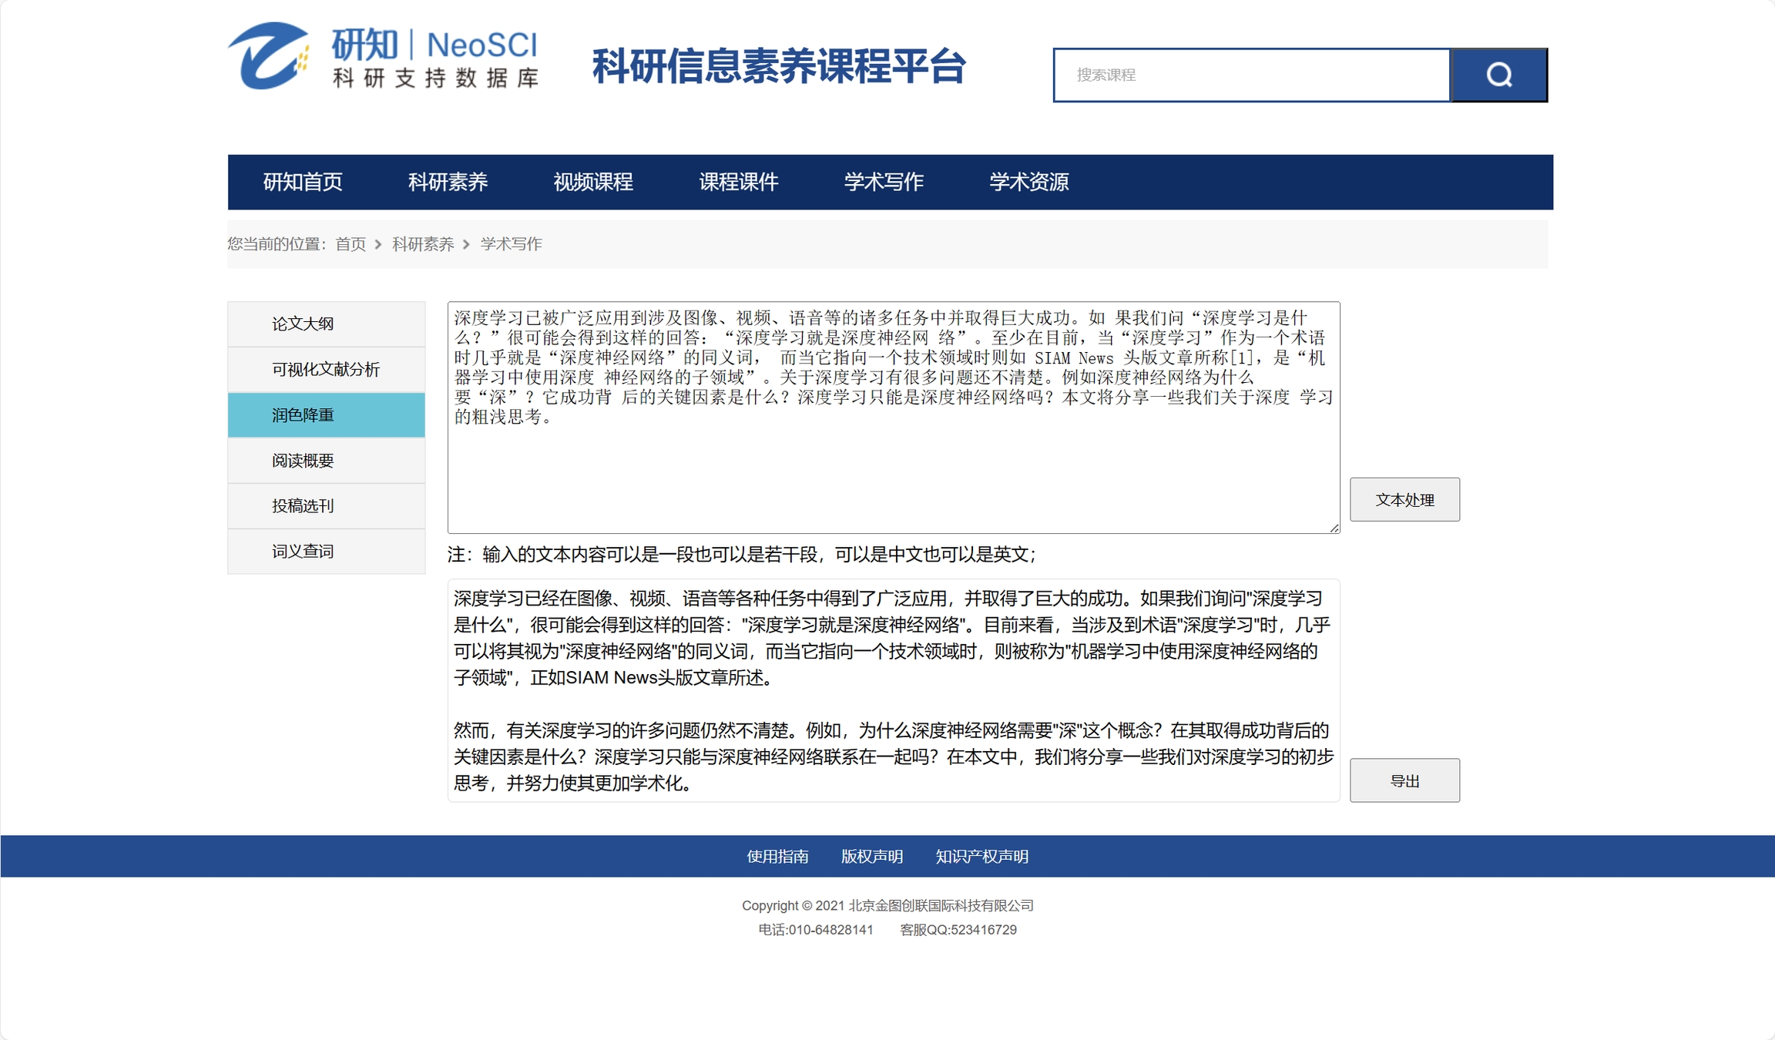The image size is (1775, 1040).
Task: Select the 课程课件 menu item
Action: click(738, 182)
